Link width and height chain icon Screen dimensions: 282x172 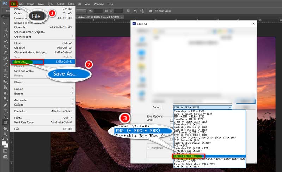[x=106, y=11]
